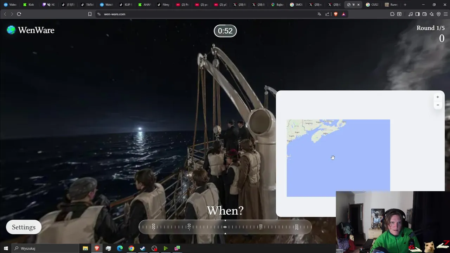Click the browser forward arrow
Viewport: 450px width, 253px height.
coord(12,14)
